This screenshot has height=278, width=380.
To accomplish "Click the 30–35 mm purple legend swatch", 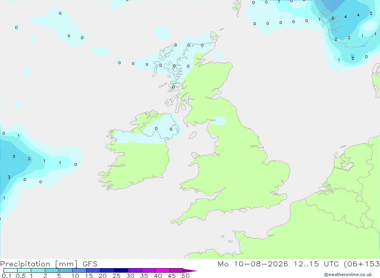I will [x=135, y=270].
